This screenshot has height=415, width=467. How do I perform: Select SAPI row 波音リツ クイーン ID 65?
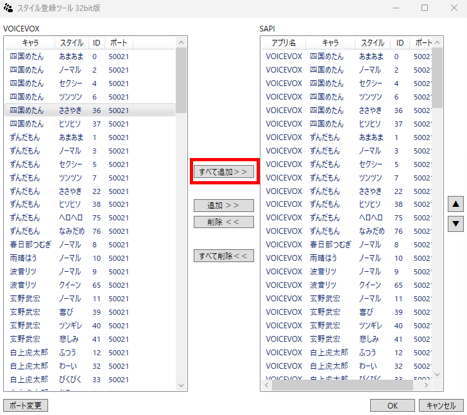pos(346,285)
